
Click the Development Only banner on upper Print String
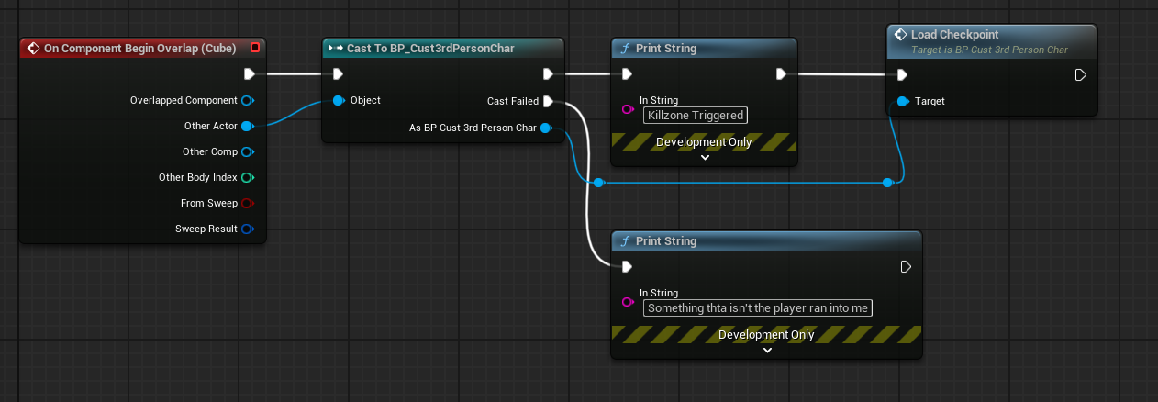704,141
